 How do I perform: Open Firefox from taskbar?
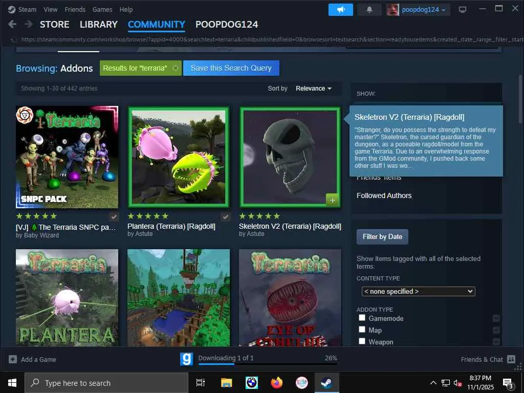coord(277,383)
